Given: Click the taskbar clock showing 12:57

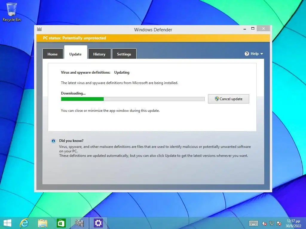Looking at the screenshot, I should [x=293, y=223].
